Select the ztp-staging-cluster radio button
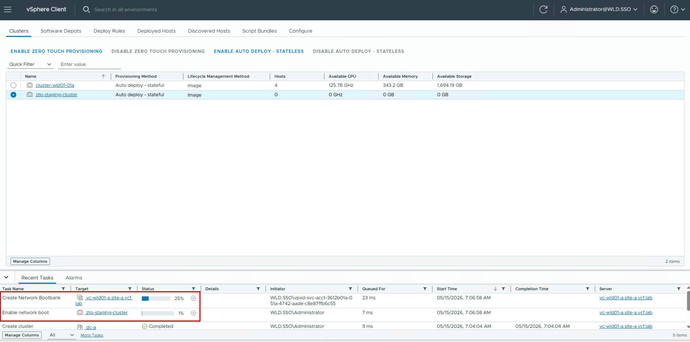The height and width of the screenshot is (342, 690). coord(13,95)
